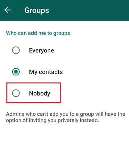Tap the My contacts option label
Image resolution: width=129 pixels, height=148 pixels.
tap(46, 72)
